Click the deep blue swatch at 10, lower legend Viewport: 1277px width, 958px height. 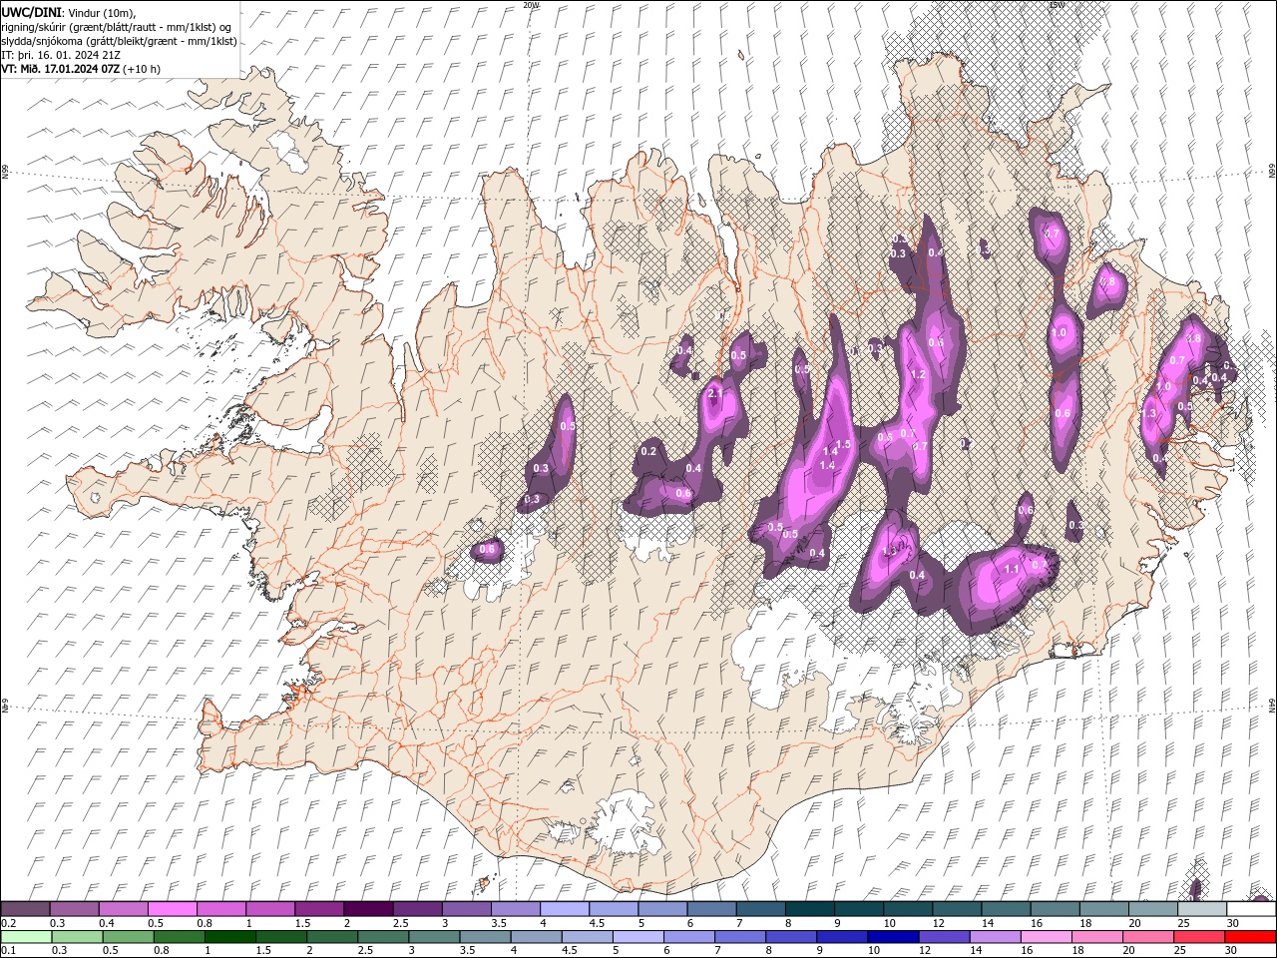click(x=893, y=937)
